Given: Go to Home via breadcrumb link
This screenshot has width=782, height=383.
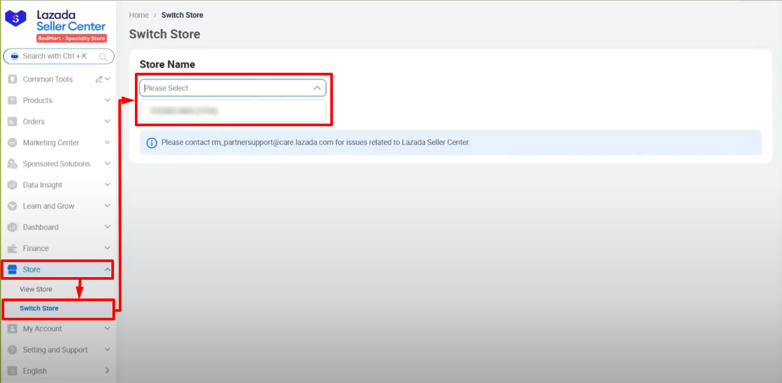Looking at the screenshot, I should (139, 15).
